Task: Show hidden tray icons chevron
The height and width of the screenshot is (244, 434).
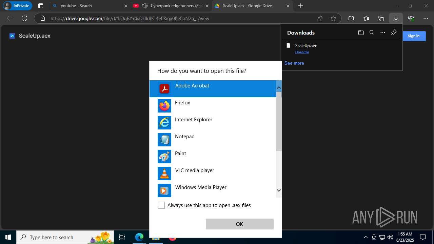Action: [x=366, y=237]
